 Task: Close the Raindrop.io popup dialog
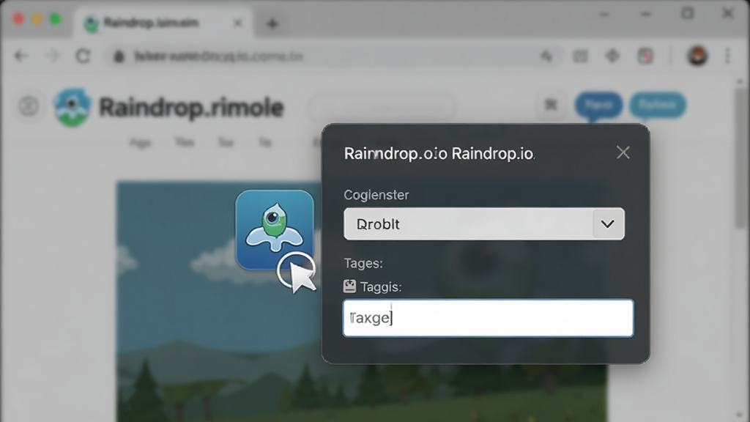623,152
